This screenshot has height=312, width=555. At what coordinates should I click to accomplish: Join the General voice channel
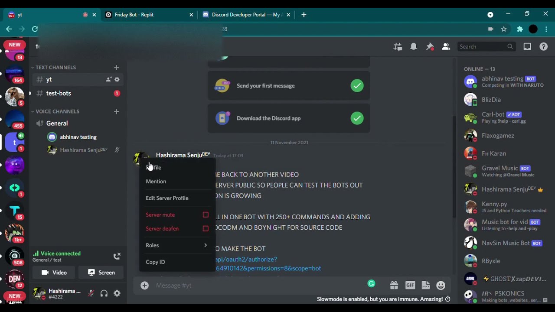click(78, 123)
